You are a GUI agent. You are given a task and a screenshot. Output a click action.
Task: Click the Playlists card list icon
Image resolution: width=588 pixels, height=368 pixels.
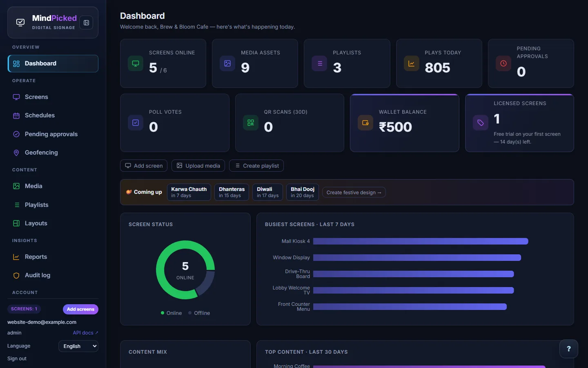319,63
